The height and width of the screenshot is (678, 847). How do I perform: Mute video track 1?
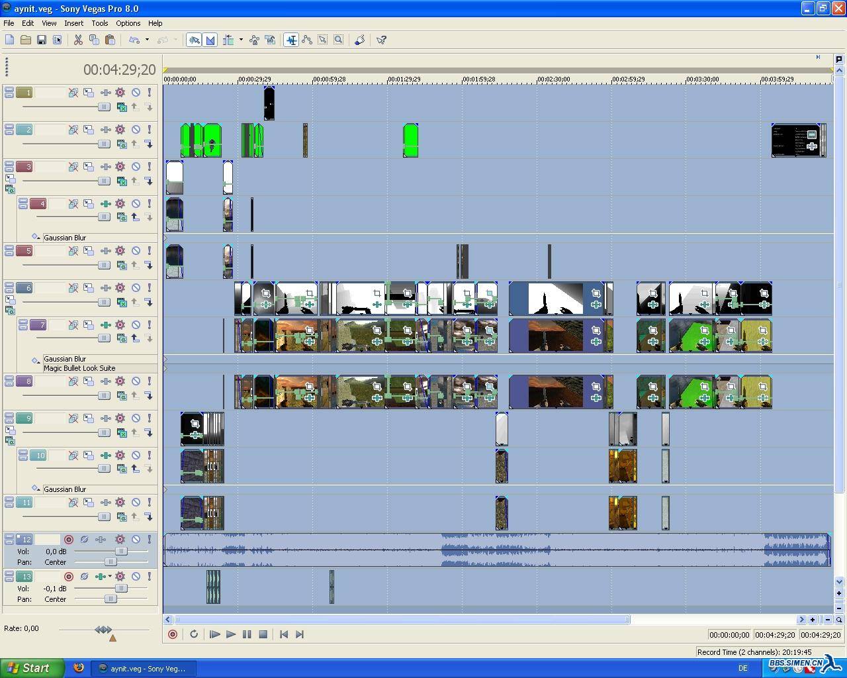(x=136, y=93)
